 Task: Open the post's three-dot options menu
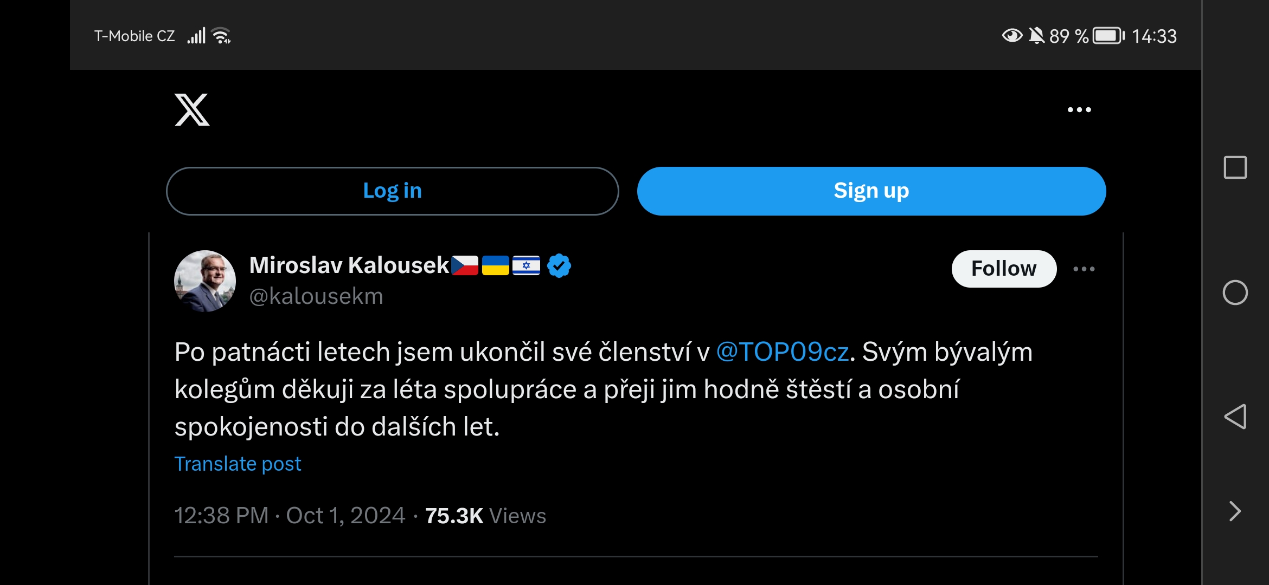click(1084, 269)
